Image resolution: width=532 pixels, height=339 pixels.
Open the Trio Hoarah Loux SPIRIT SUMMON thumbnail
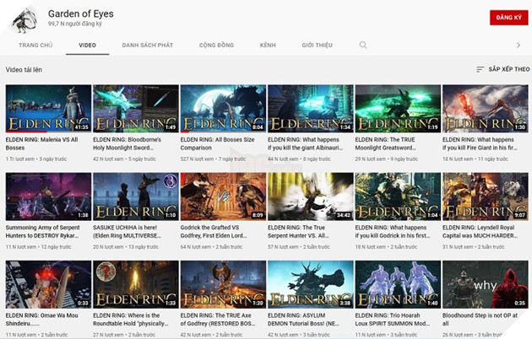398,284
